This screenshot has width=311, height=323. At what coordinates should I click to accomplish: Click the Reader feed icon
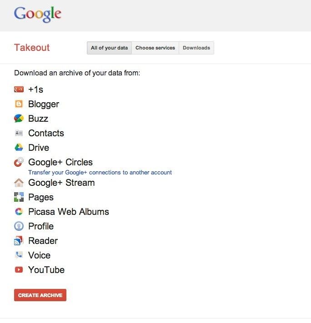(19, 241)
